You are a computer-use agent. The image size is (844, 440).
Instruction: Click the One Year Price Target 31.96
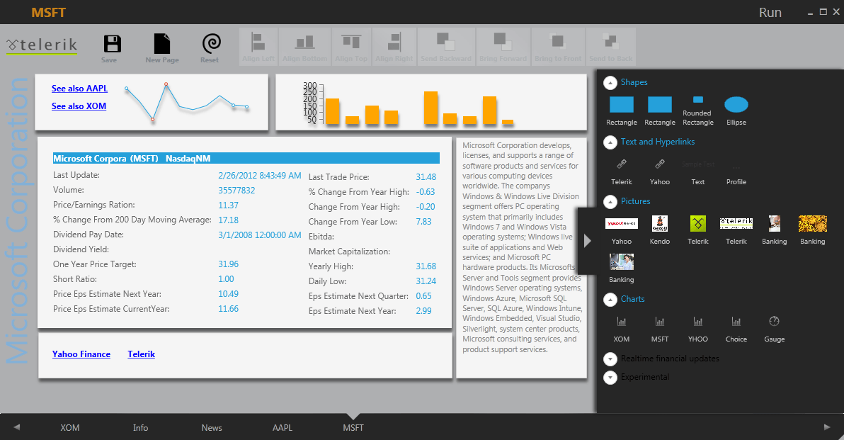point(228,264)
